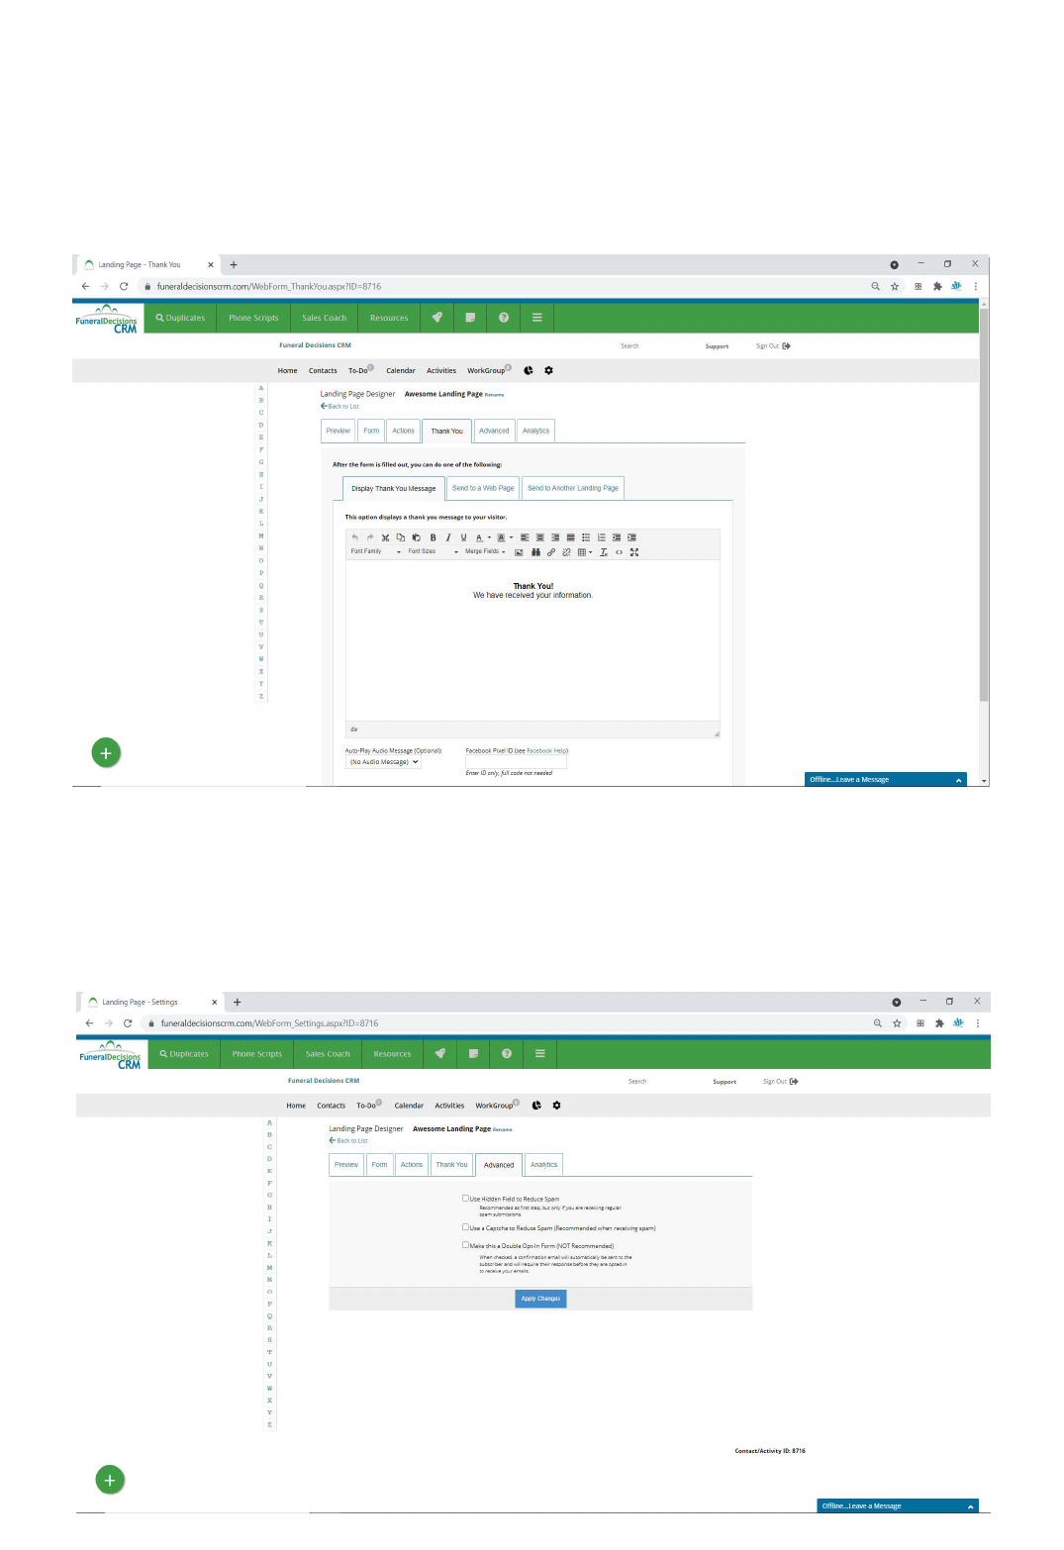Image resolution: width=1064 pixels, height=1550 pixels.
Task: Insert an image using the editor image icon
Action: coord(519,552)
